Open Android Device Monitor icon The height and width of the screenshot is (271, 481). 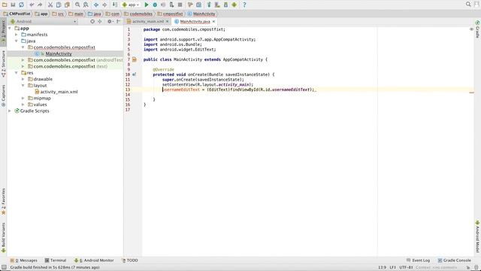point(234,5)
